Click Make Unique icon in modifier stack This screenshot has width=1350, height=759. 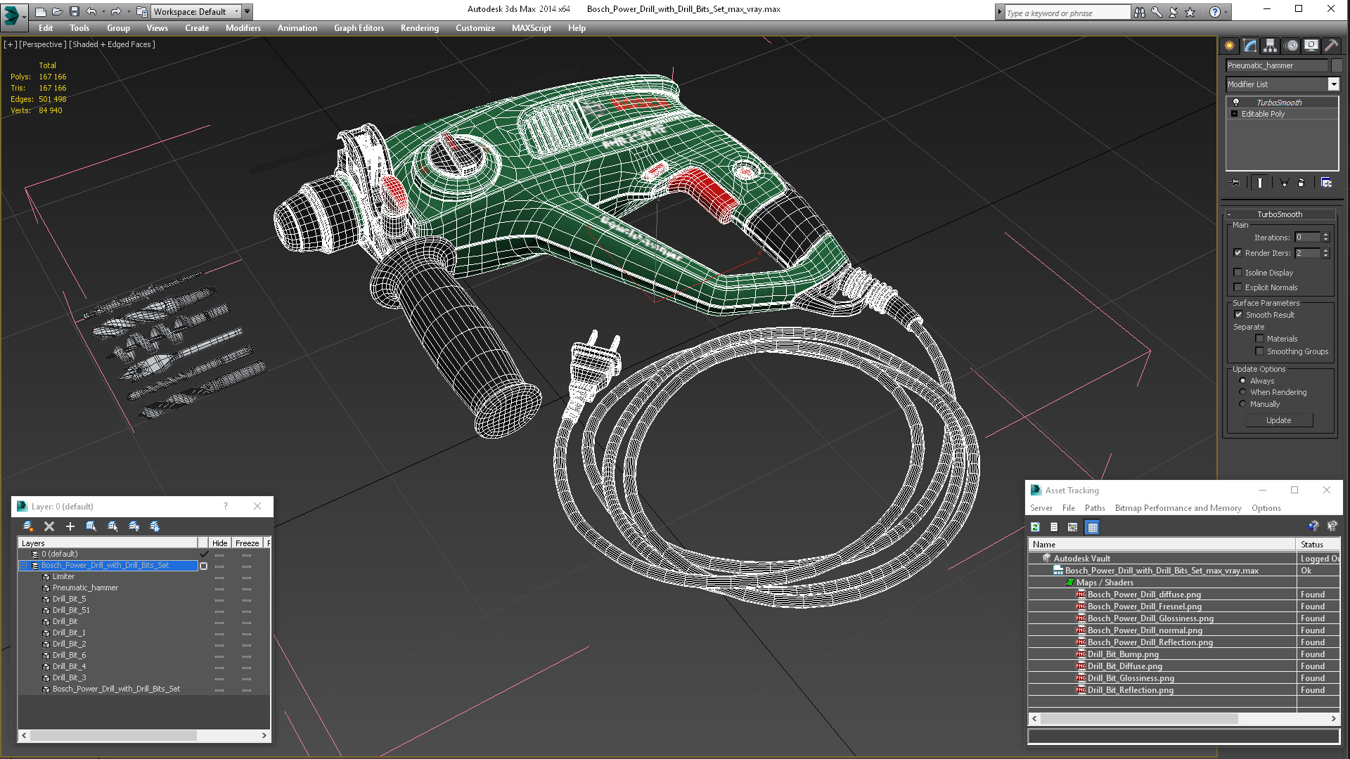click(x=1284, y=183)
